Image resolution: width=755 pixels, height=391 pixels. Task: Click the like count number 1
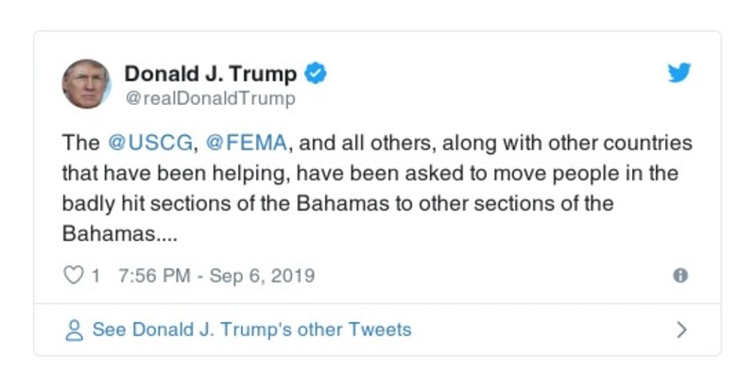pos(95,276)
